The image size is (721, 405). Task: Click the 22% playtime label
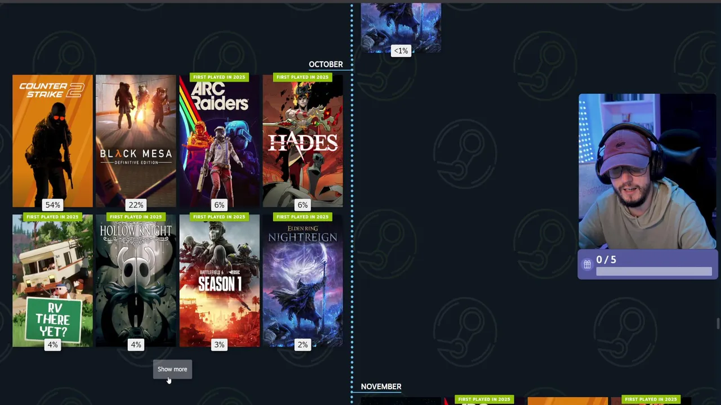pos(136,205)
